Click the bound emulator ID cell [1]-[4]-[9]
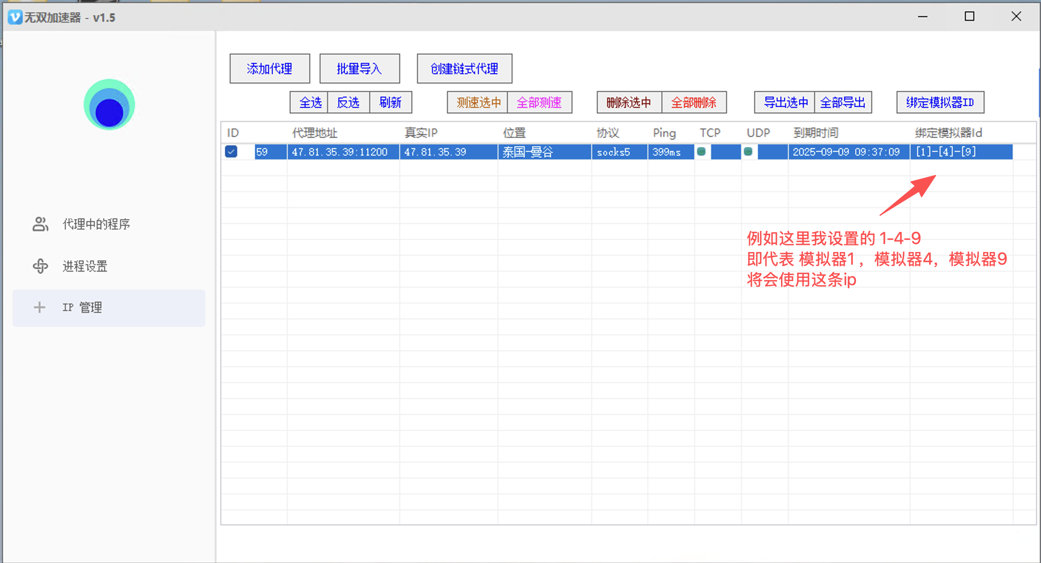This screenshot has width=1041, height=563. [946, 152]
